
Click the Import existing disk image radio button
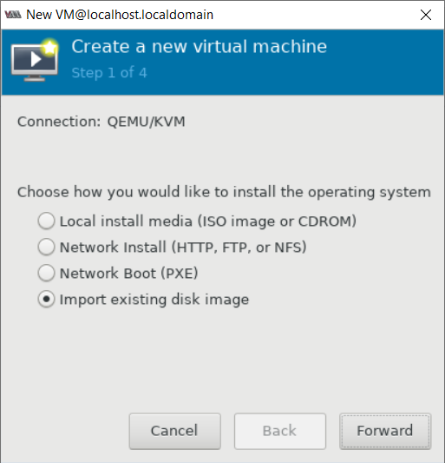pos(46,299)
